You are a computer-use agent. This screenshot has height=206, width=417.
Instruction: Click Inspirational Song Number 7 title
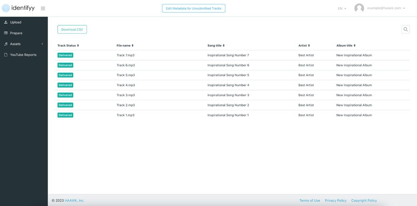(228, 55)
